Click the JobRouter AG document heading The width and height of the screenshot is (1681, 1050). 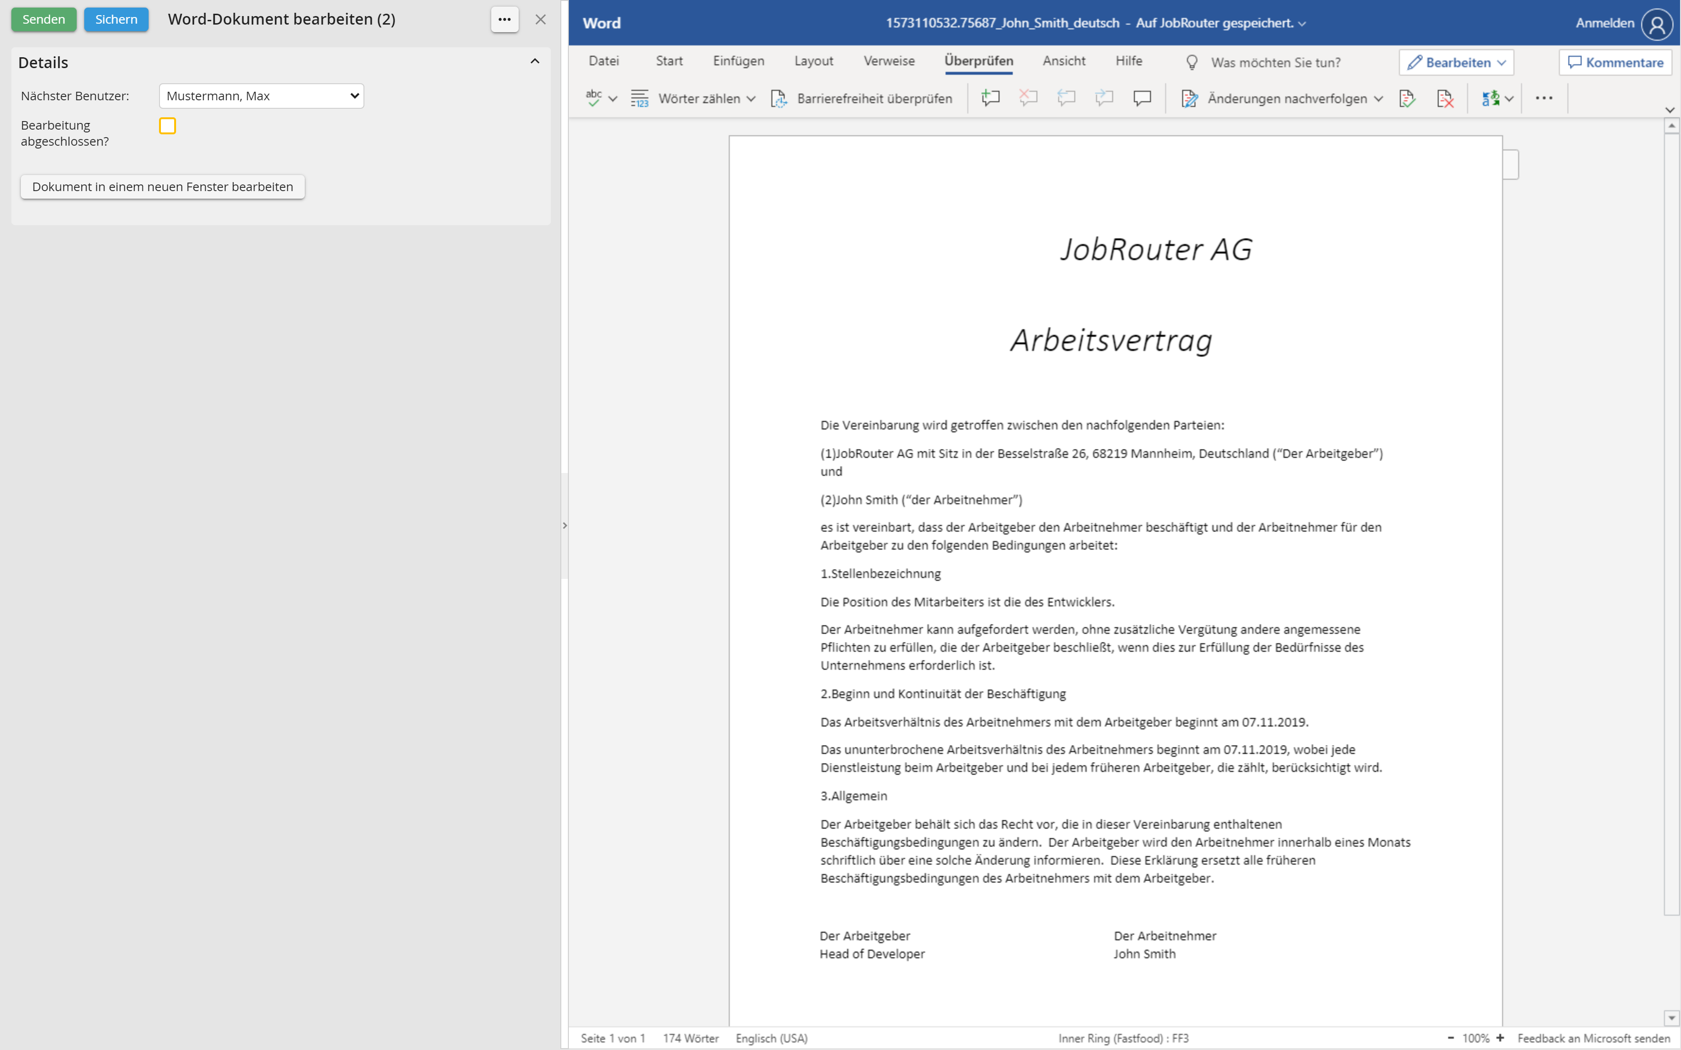(1156, 249)
